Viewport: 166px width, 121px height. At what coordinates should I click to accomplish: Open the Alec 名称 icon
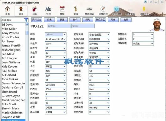tap(48, 11)
